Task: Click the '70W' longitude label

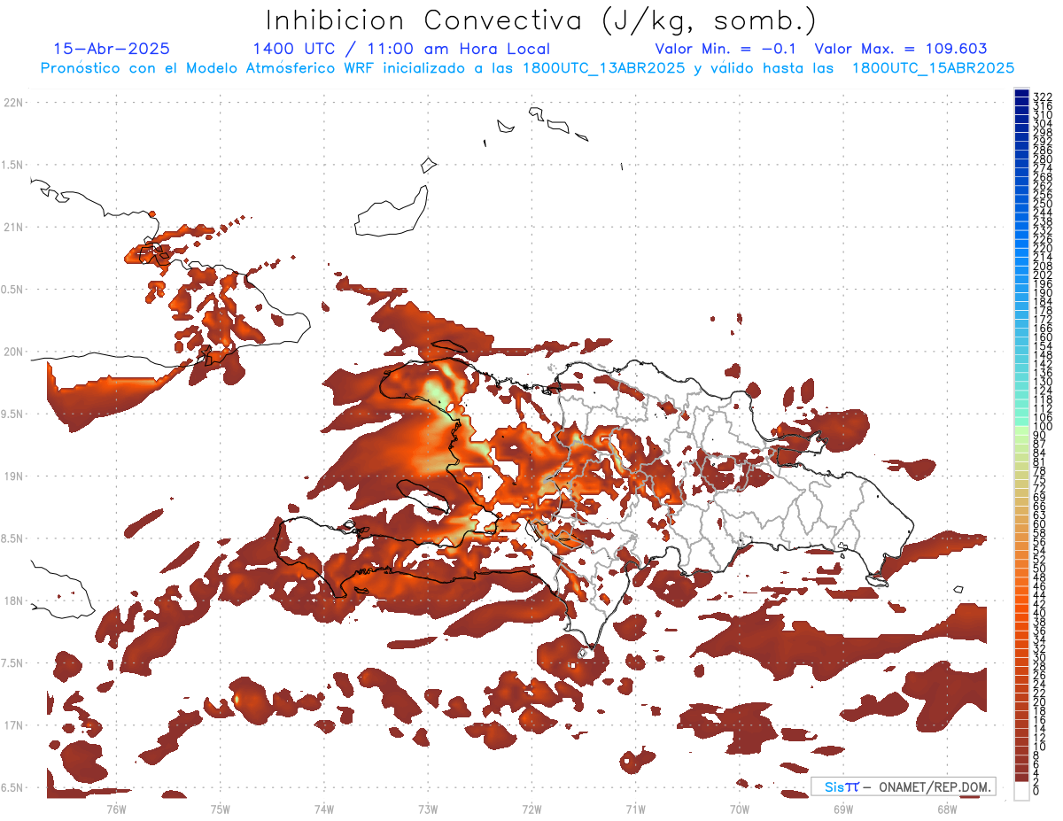Action: pyautogui.click(x=740, y=809)
